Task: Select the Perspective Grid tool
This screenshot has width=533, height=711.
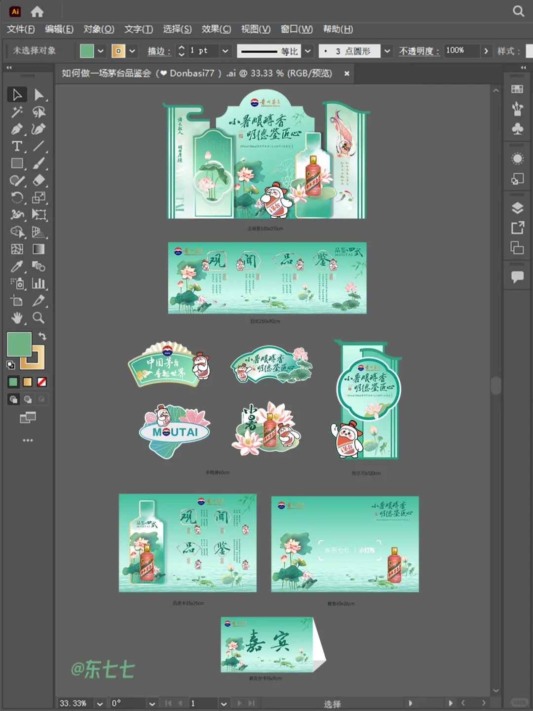Action: point(38,232)
